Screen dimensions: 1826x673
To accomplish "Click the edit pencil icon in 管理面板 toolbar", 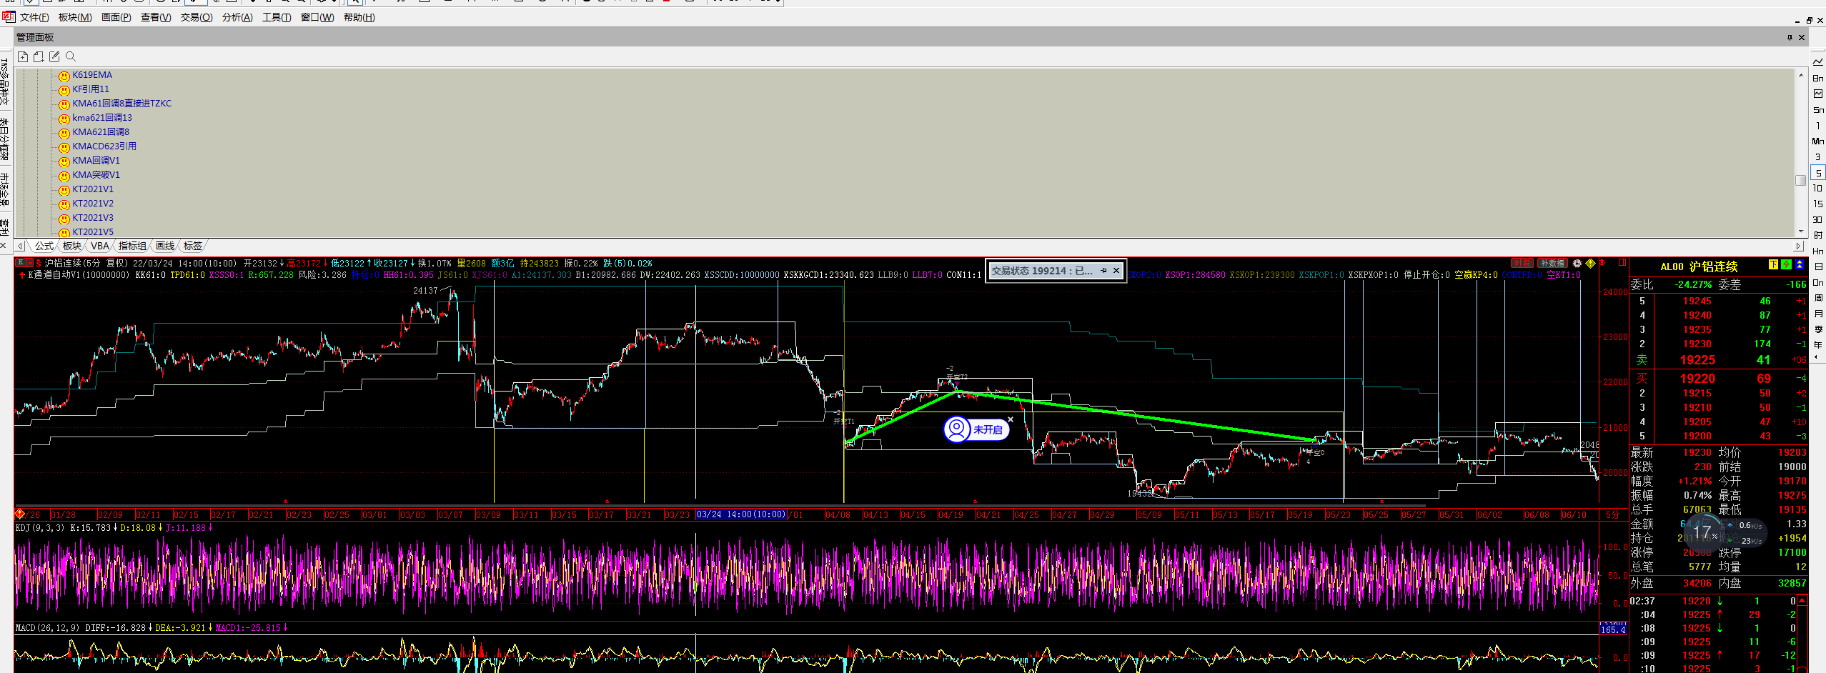I will coord(54,56).
